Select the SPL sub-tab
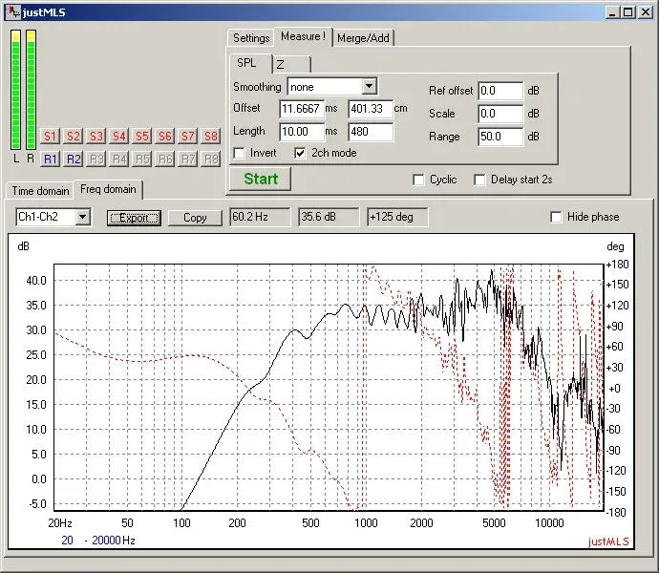Image resolution: width=659 pixels, height=573 pixels. pyautogui.click(x=250, y=63)
